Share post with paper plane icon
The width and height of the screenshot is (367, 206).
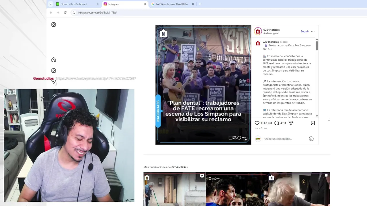[x=291, y=123]
